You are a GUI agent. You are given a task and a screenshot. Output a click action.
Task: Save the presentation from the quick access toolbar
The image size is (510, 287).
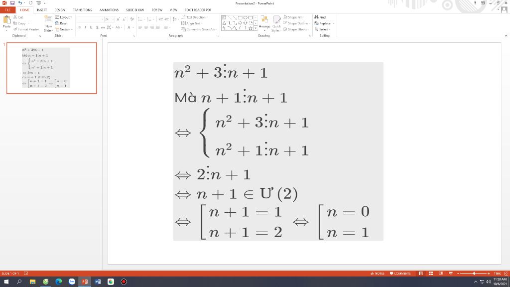[x=12, y=3]
